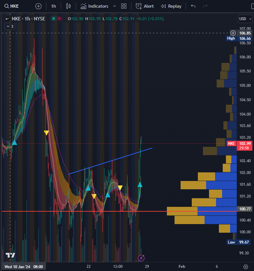Open the Indicators dialog
This screenshot has width=254, height=271.
tap(94, 6)
